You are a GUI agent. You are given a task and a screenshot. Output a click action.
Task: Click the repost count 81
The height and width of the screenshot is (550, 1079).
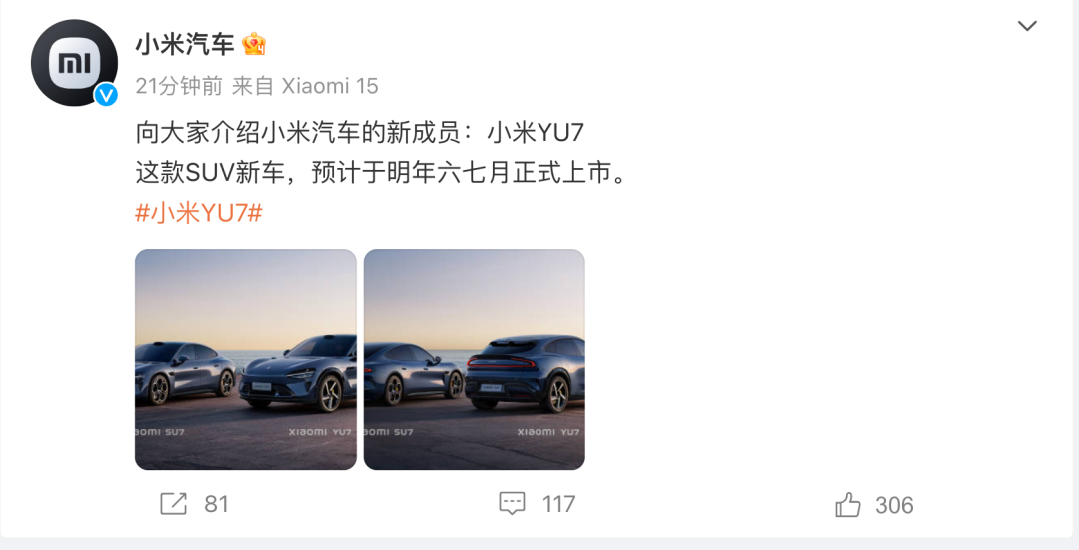(x=216, y=505)
